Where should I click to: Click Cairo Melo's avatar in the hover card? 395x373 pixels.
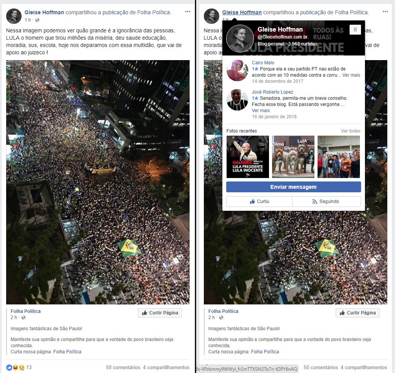(x=237, y=70)
